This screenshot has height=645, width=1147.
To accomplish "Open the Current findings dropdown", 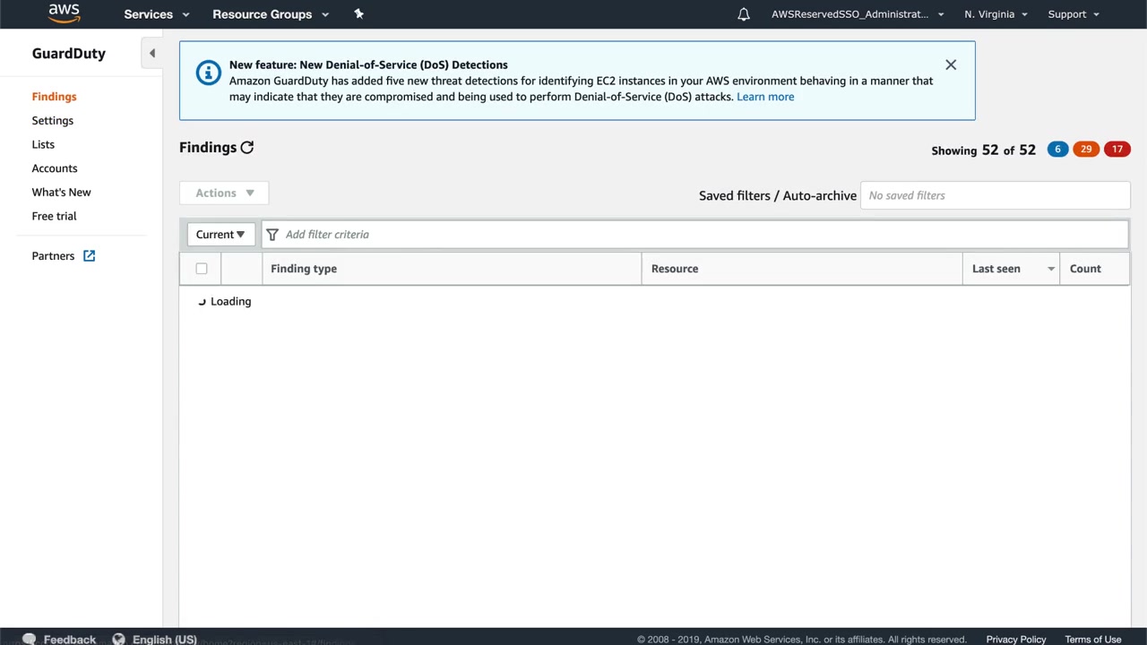I will (x=220, y=235).
